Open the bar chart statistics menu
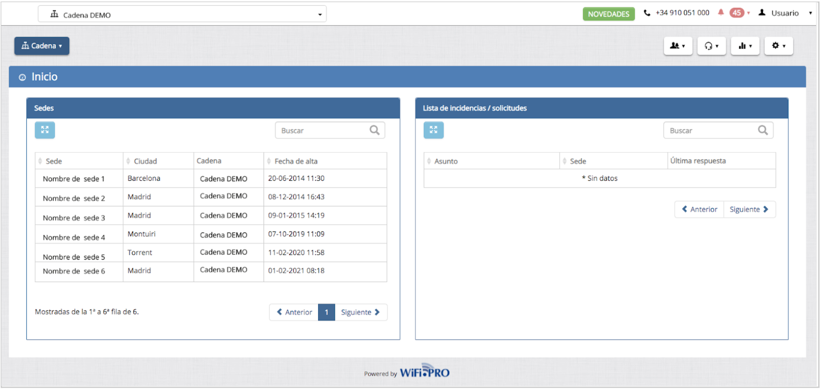Screen dimensions: 820x389 coord(745,46)
